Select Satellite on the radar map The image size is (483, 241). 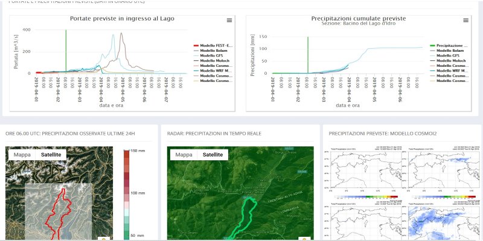(x=213, y=155)
